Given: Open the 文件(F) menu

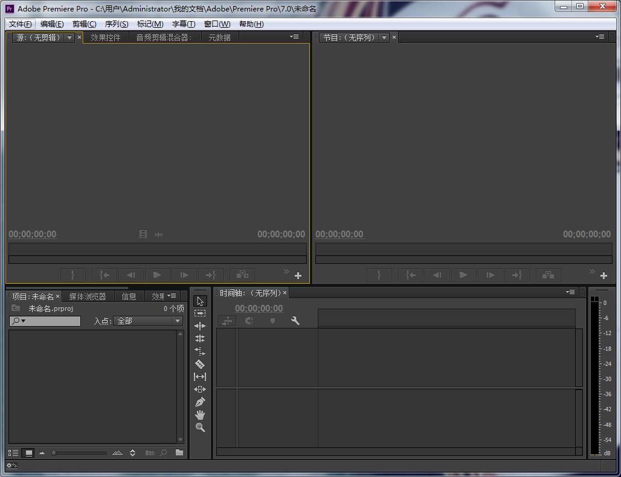Looking at the screenshot, I should pyautogui.click(x=20, y=24).
